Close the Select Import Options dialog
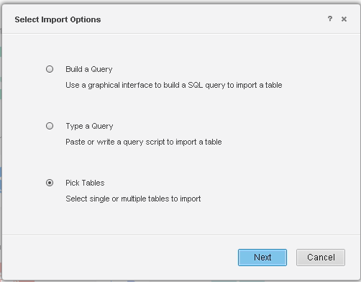Image resolution: width=361 pixels, height=282 pixels. [x=344, y=19]
